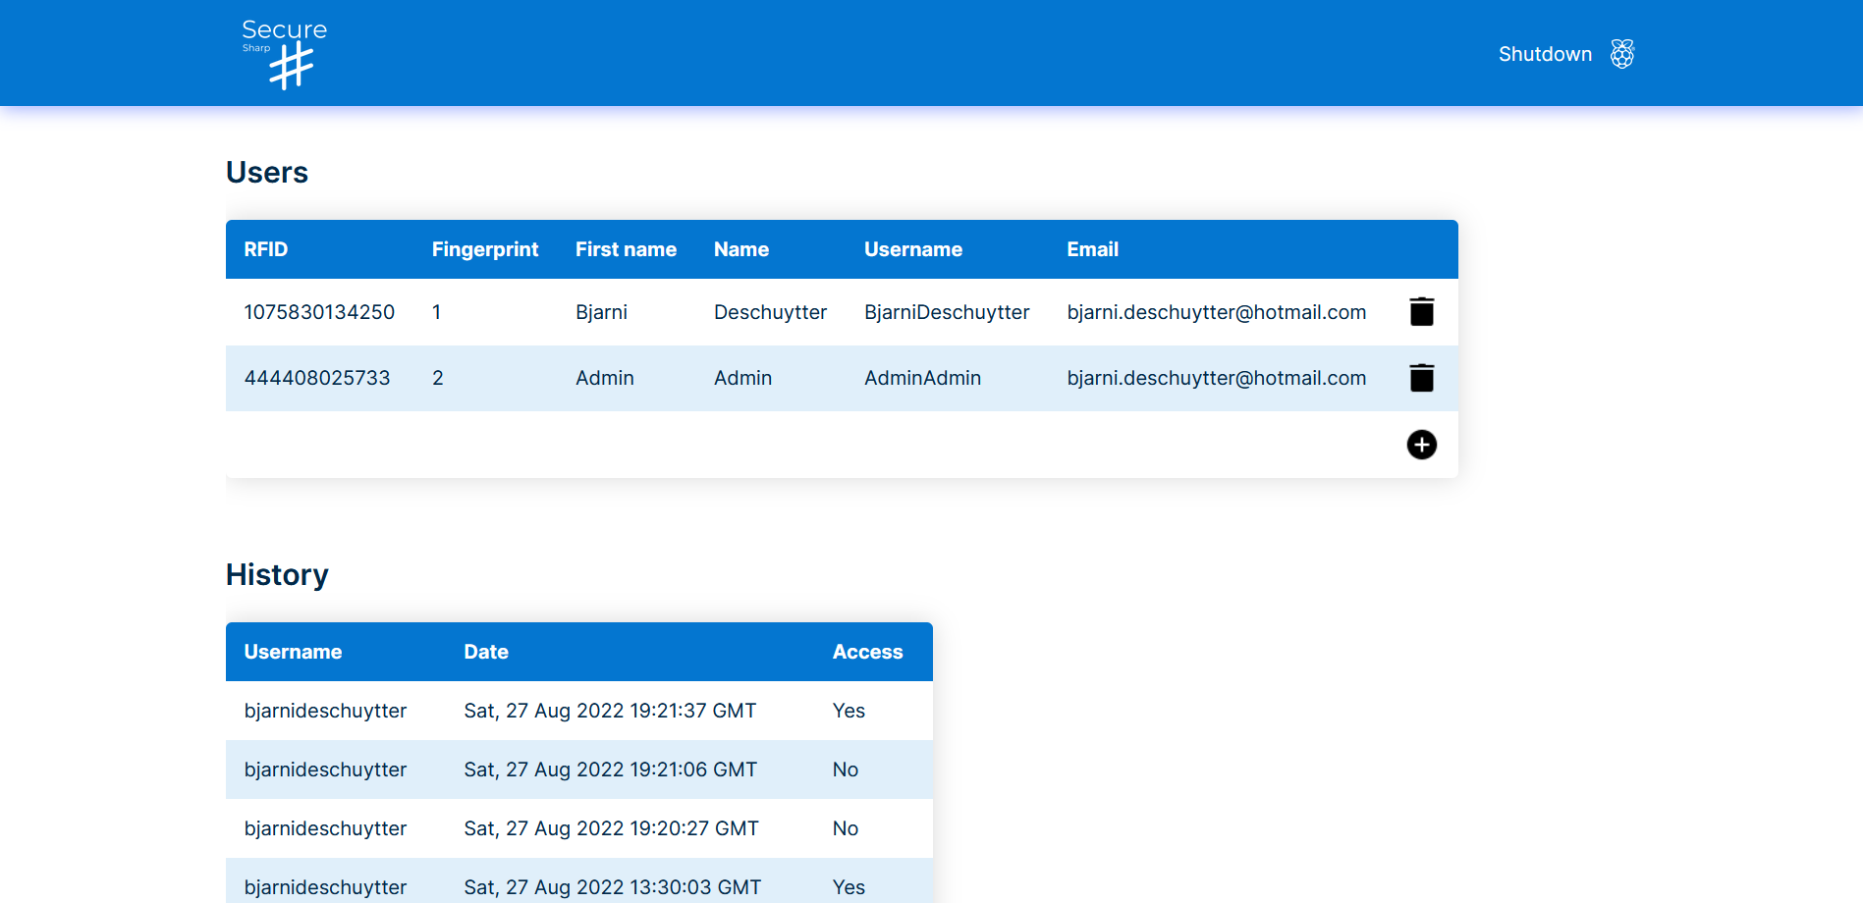Select history entry at 19:21:37 GMT

[610, 711]
